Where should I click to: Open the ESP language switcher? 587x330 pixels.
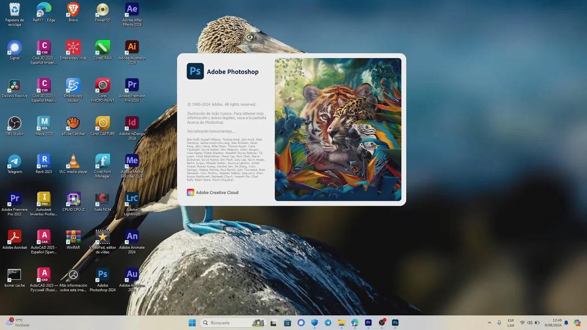click(510, 323)
